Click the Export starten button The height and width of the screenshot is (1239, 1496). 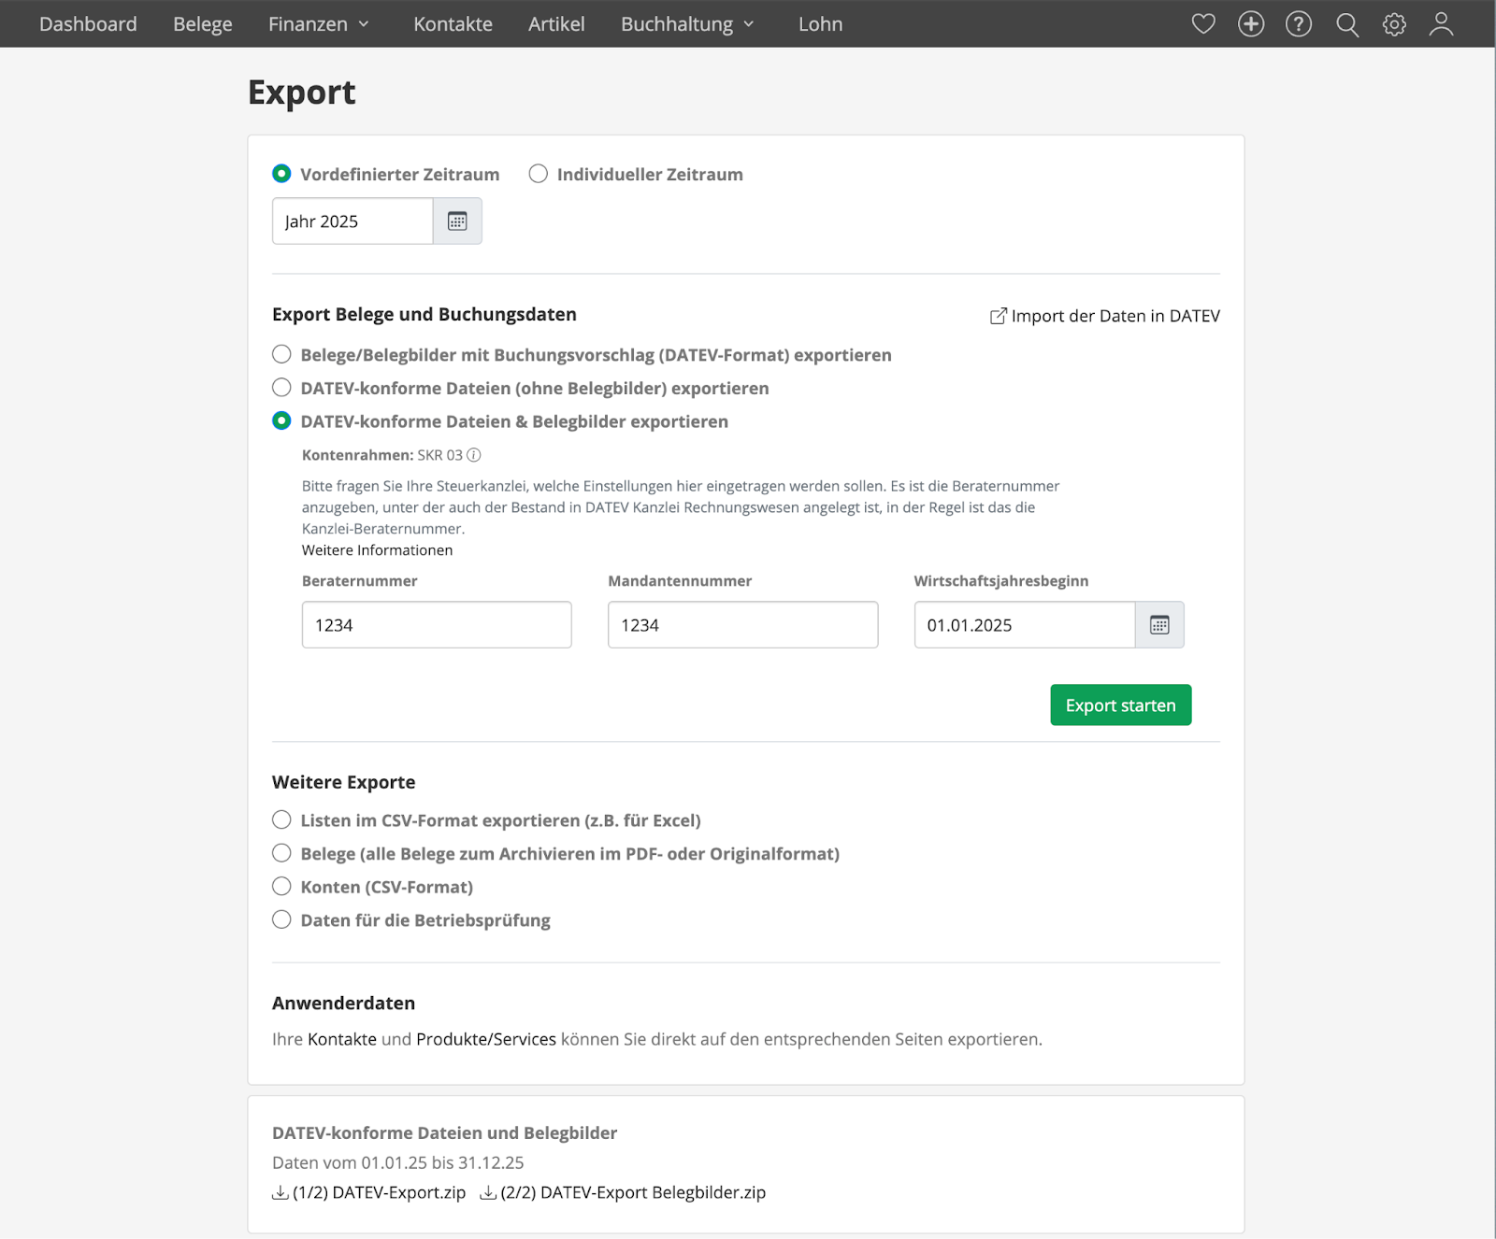tap(1120, 705)
